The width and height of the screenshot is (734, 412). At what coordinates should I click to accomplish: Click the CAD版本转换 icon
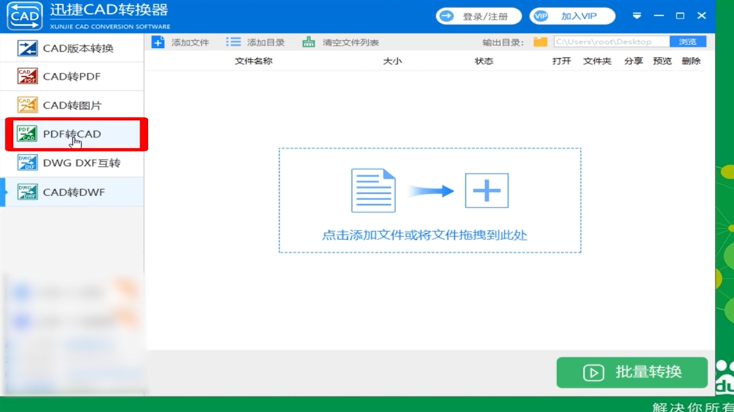27,48
